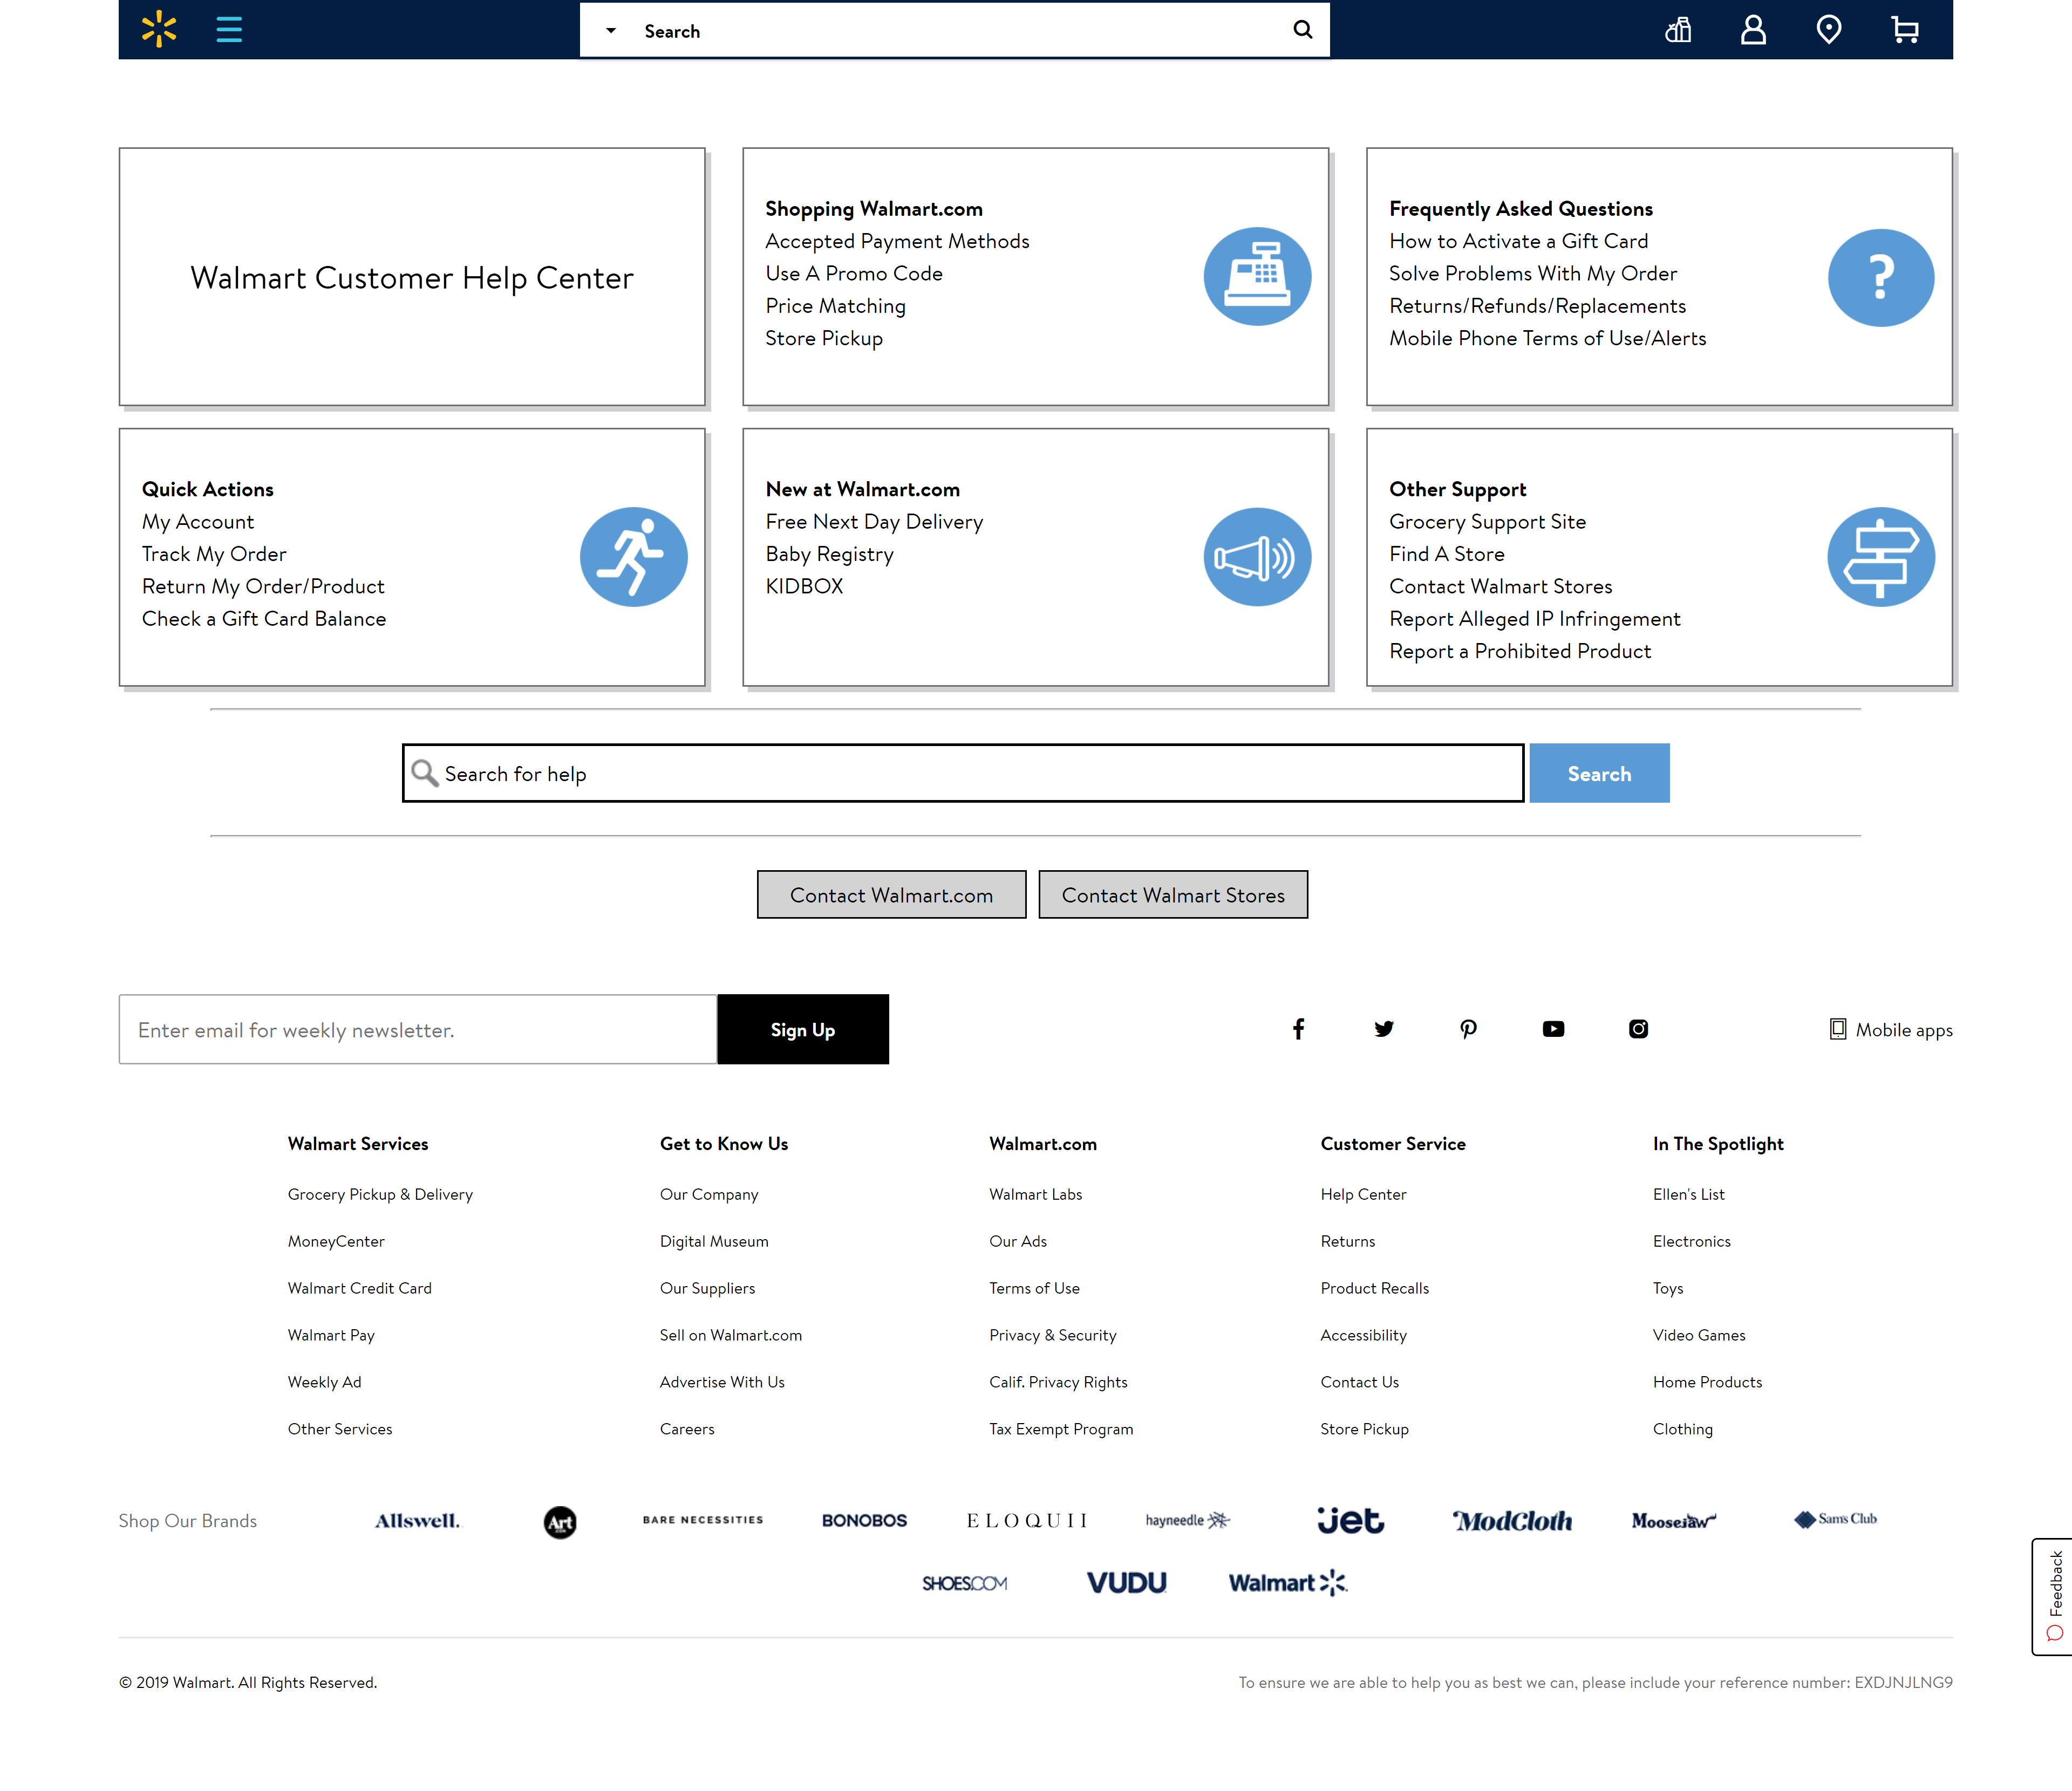Click the newsletter email field
This screenshot has height=1791, width=2072.
click(418, 1029)
